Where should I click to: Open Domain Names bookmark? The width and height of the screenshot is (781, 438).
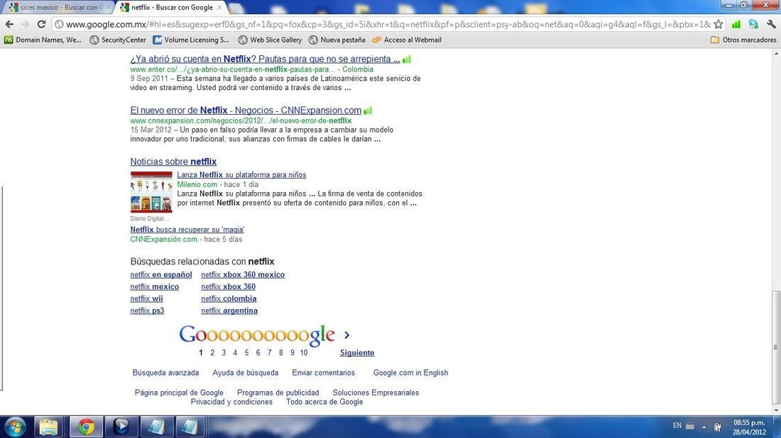tap(43, 40)
